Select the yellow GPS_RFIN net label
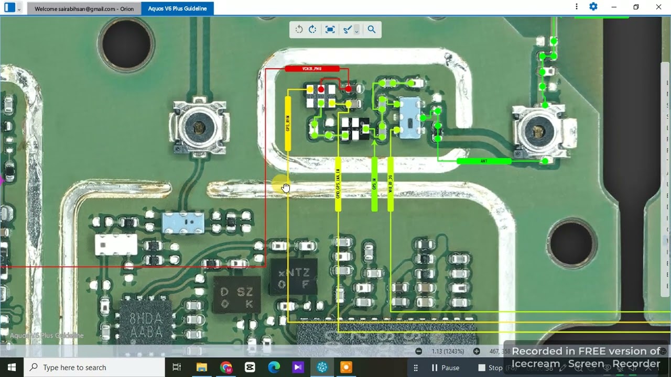The image size is (671, 377). point(288,124)
